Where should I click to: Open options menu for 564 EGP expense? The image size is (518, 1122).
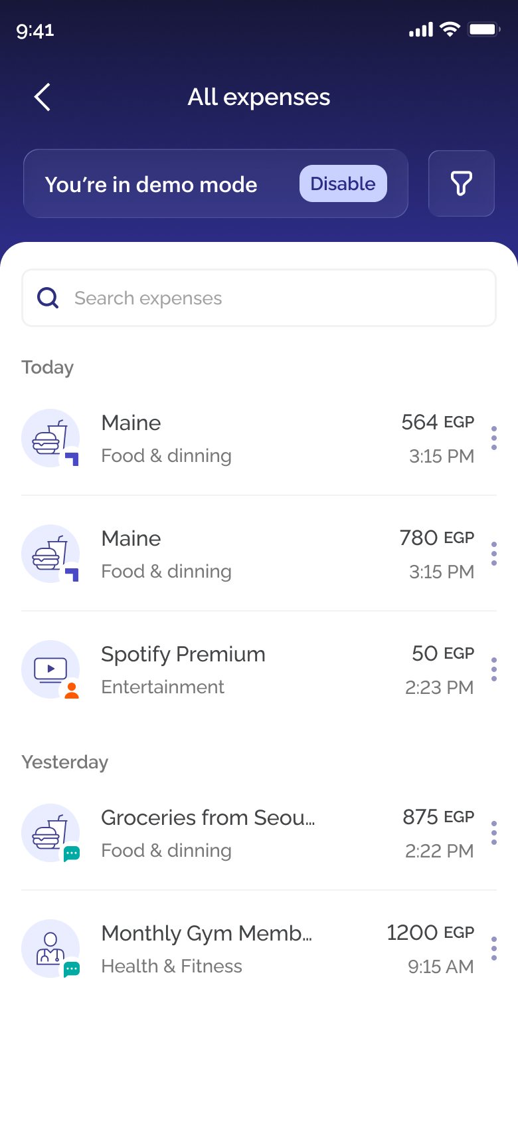(493, 438)
